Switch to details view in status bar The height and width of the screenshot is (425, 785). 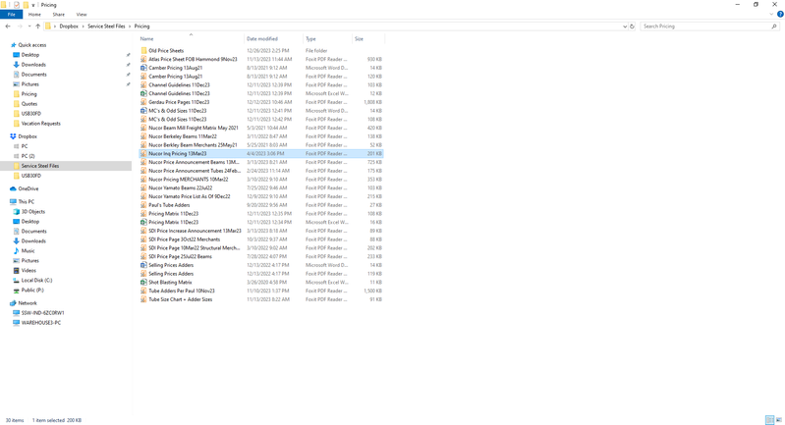(769, 420)
